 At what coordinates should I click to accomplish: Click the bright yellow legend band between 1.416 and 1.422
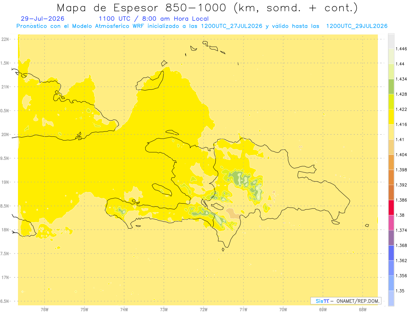(391, 117)
